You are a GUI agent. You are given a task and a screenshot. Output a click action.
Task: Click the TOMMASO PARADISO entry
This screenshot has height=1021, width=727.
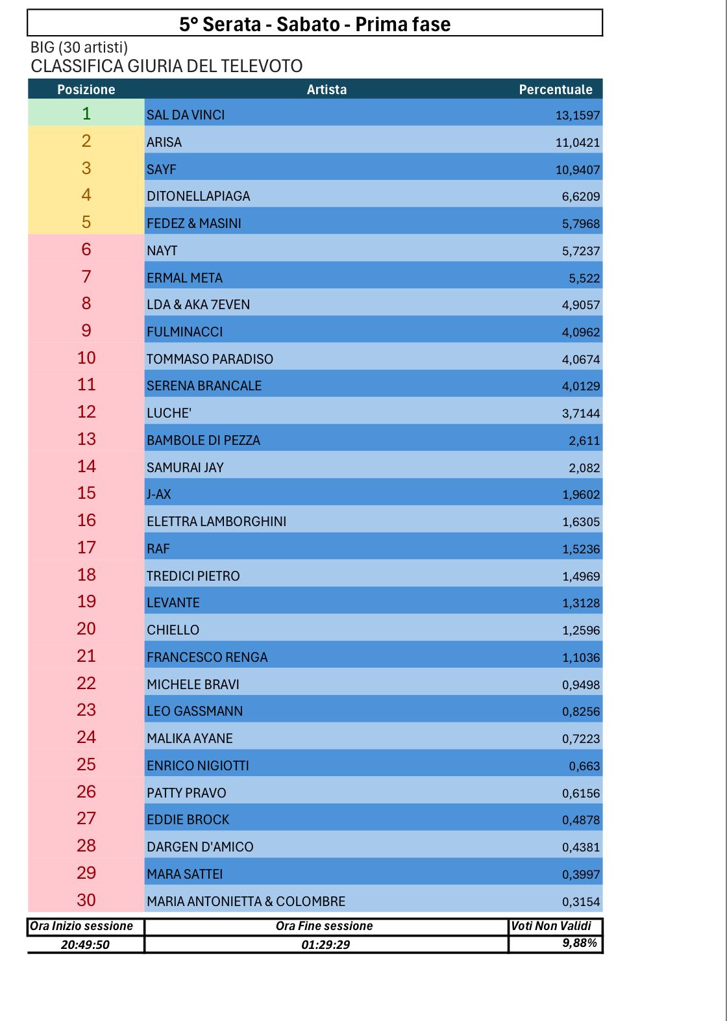[210, 359]
